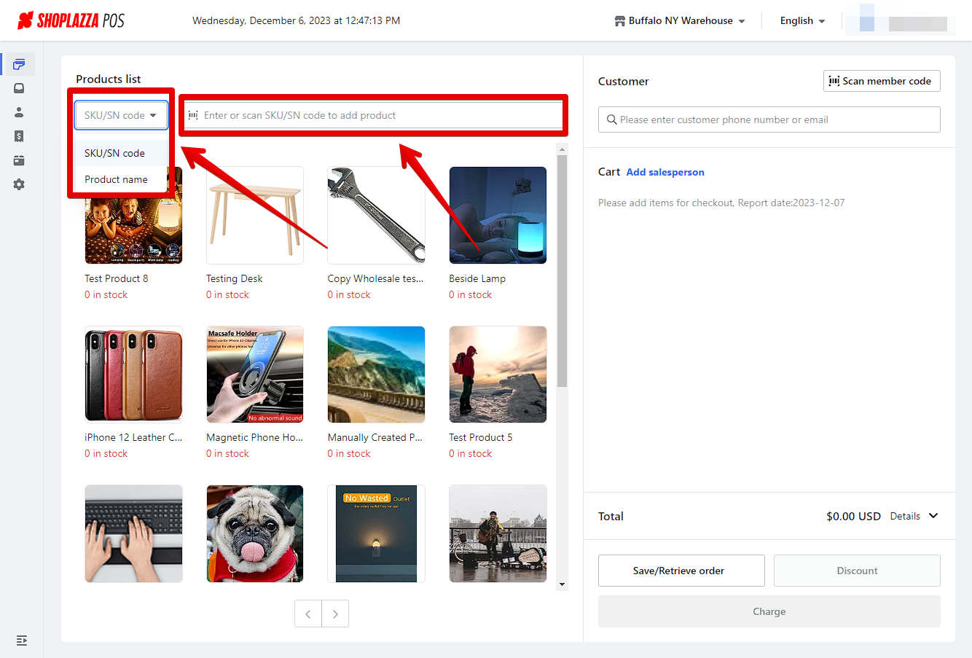Screen dimensions: 972x658
Task: Click Scan member code button
Action: pos(882,81)
